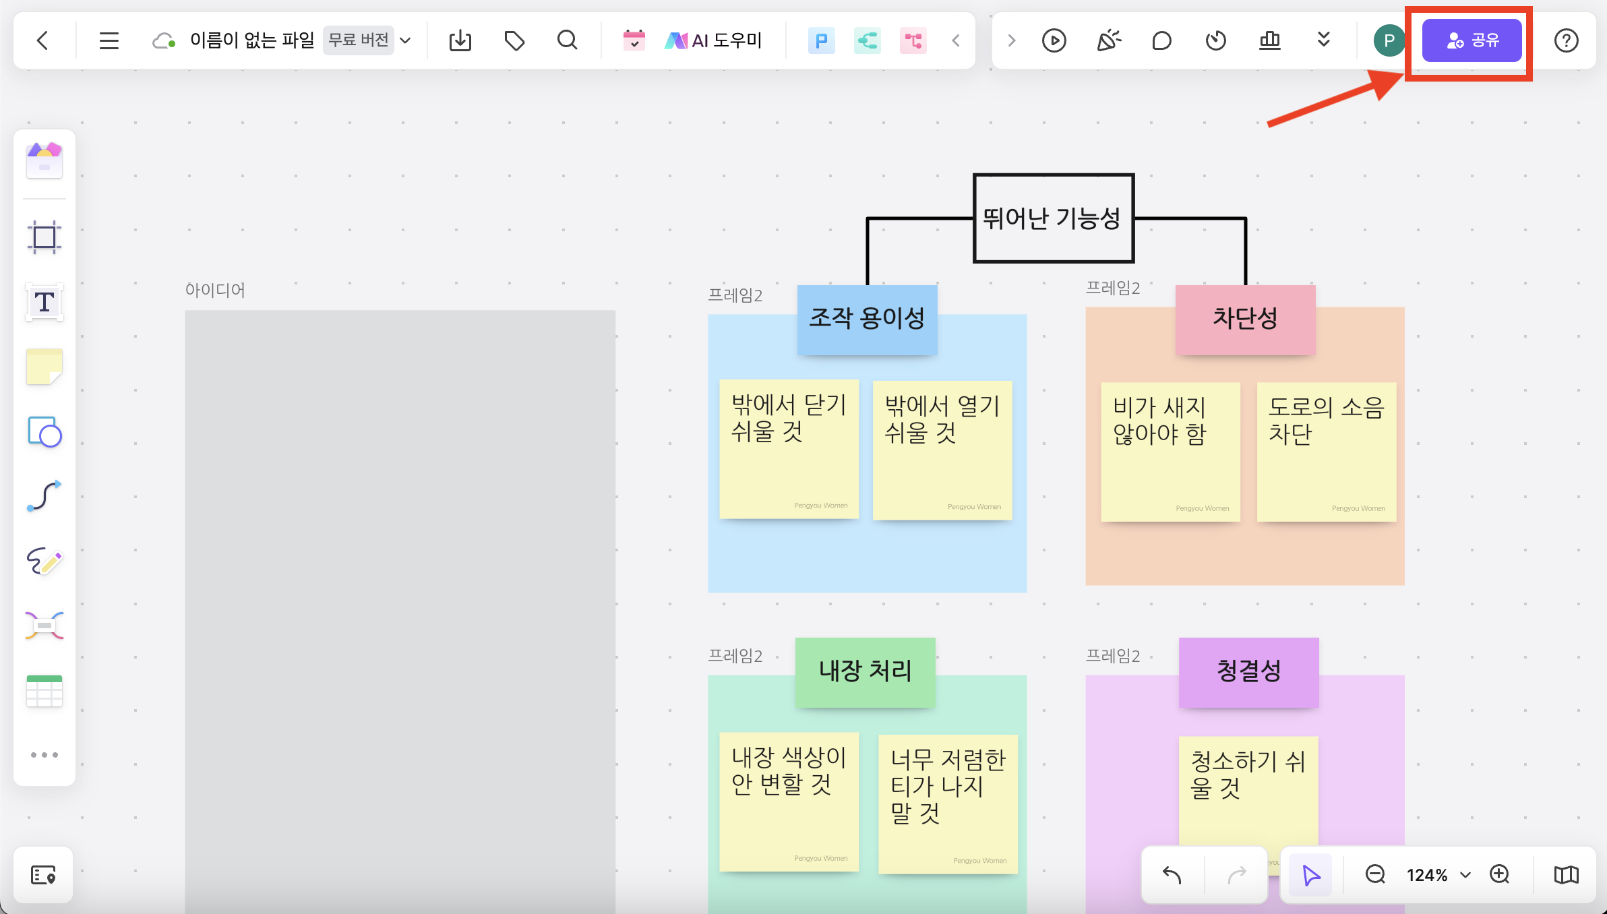Zoom out with minus magnifier

tap(1375, 875)
